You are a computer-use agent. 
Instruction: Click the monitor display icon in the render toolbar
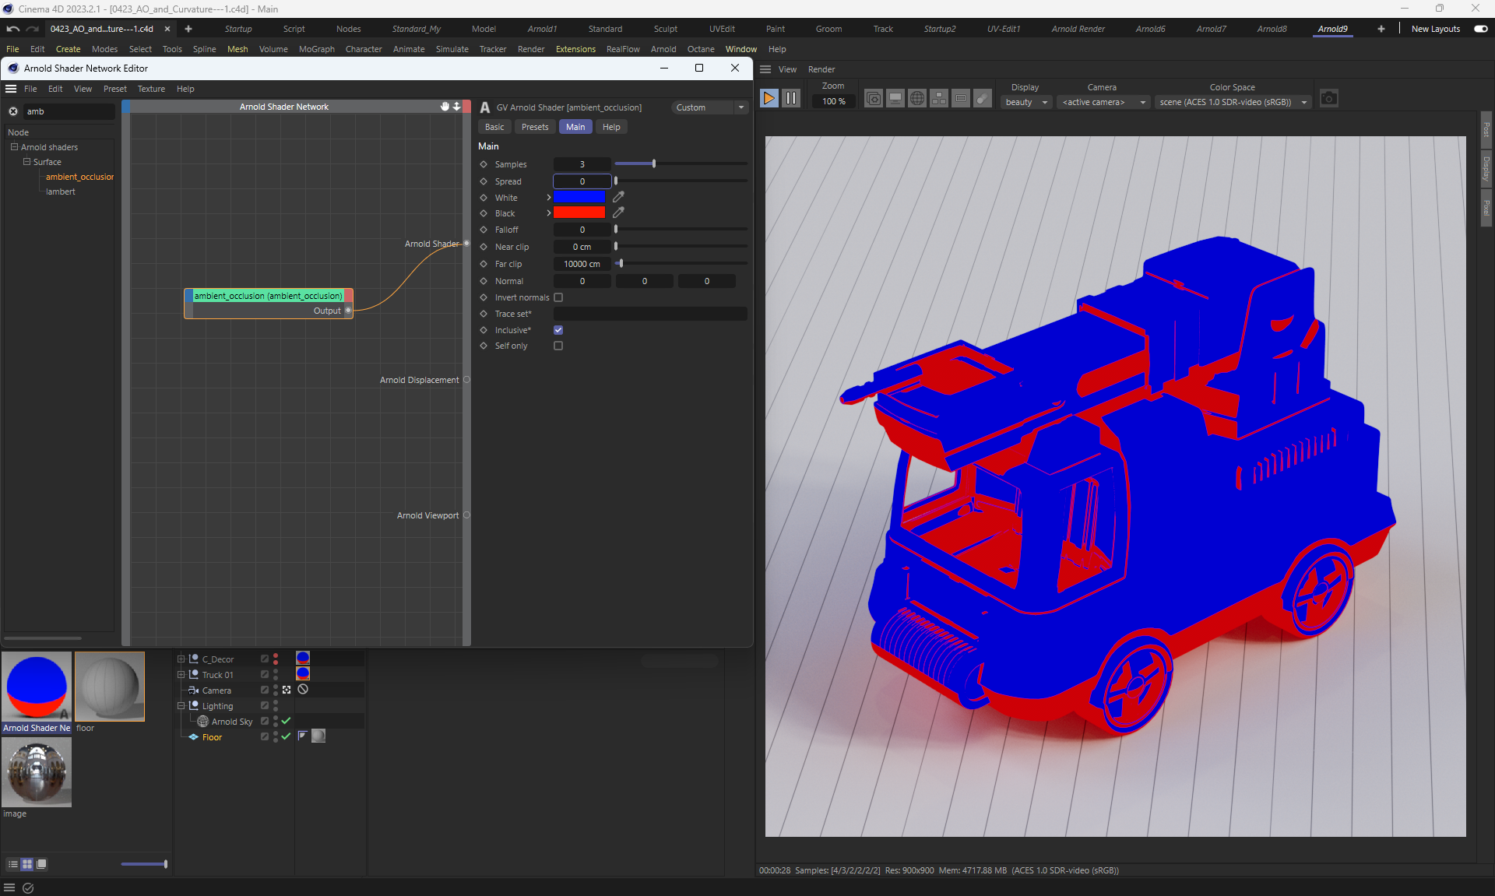click(x=895, y=99)
